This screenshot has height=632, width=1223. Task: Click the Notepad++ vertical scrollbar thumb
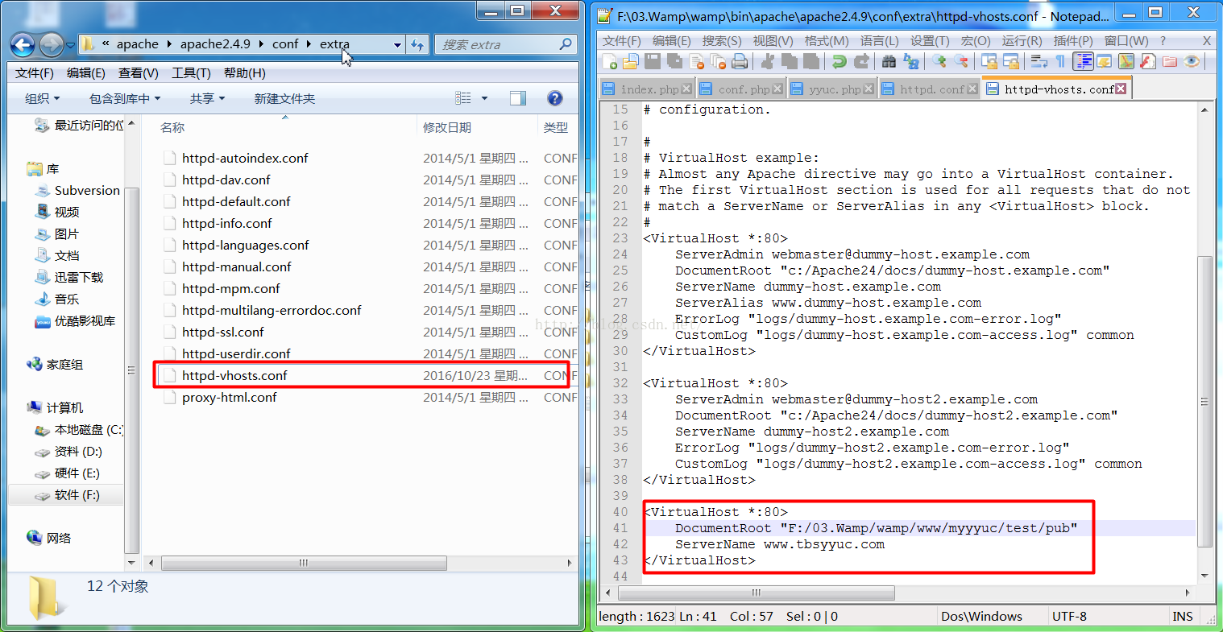(1204, 401)
